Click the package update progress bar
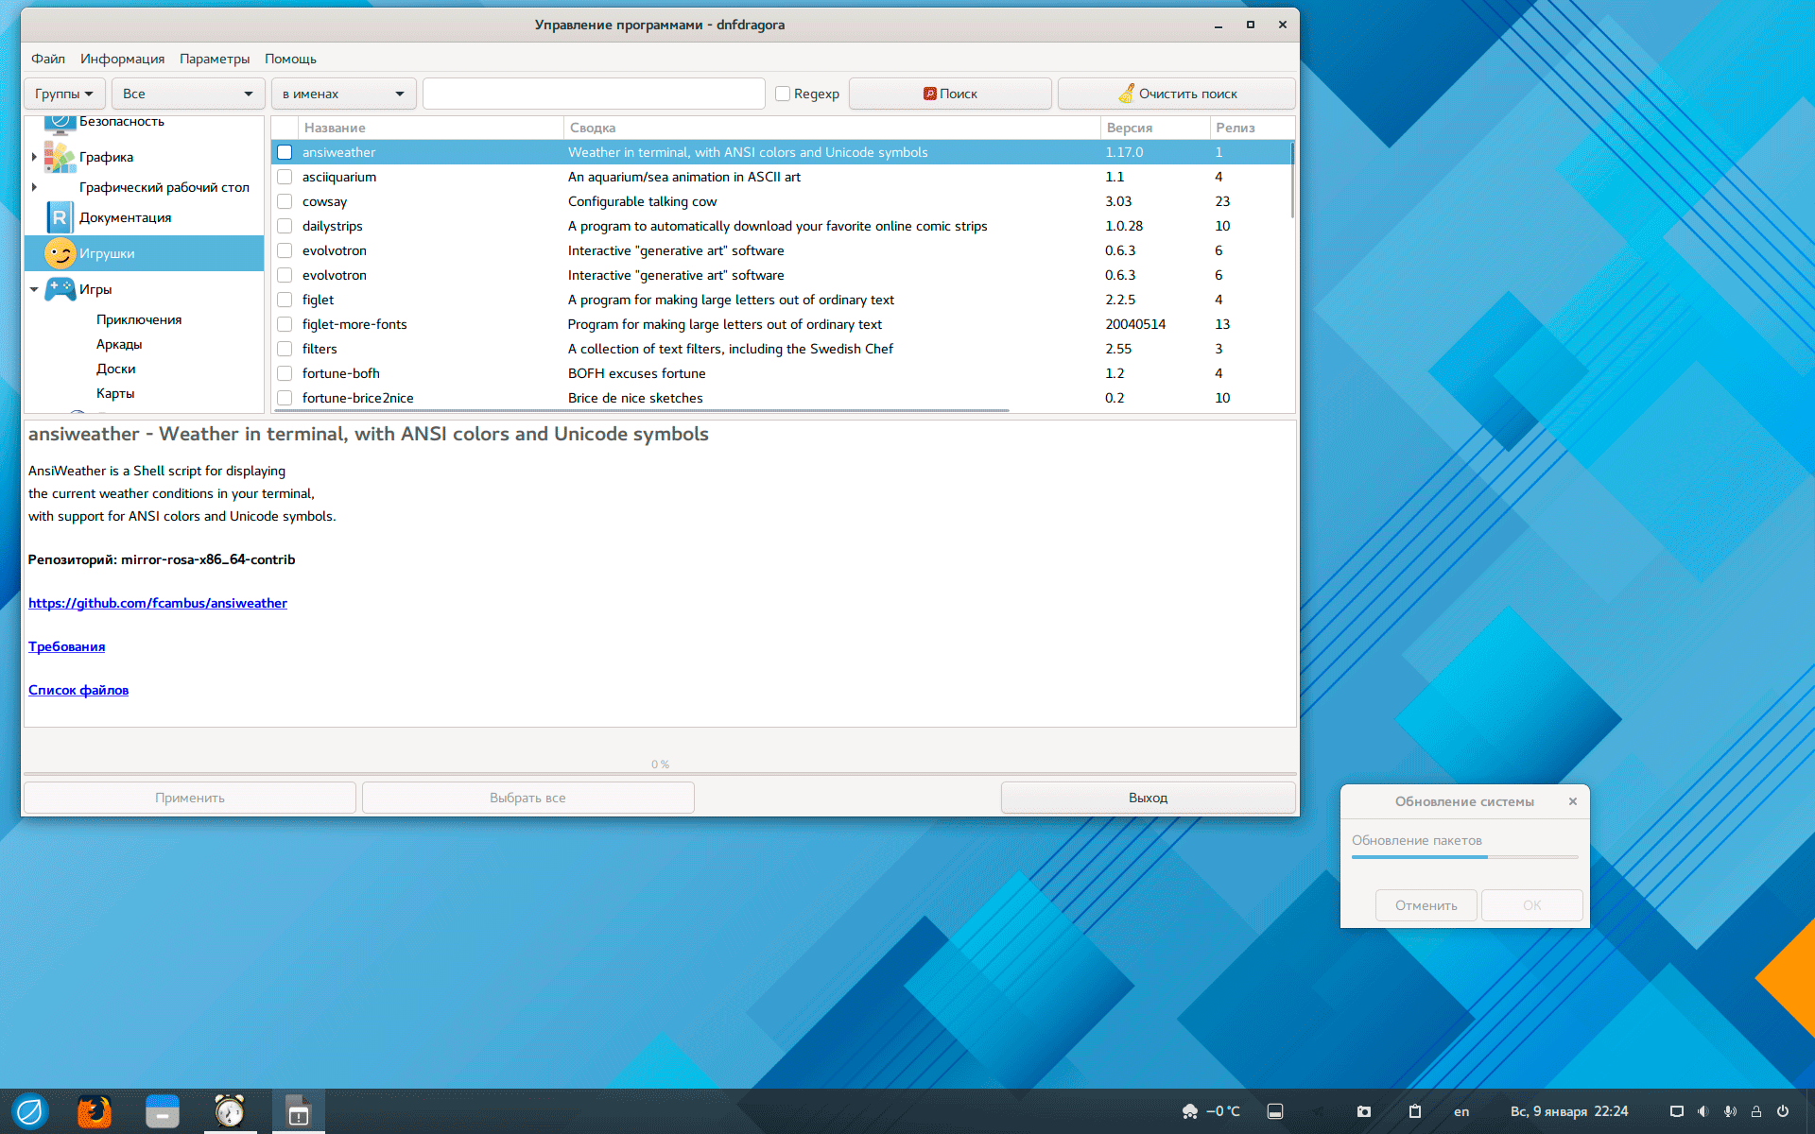 1464,857
